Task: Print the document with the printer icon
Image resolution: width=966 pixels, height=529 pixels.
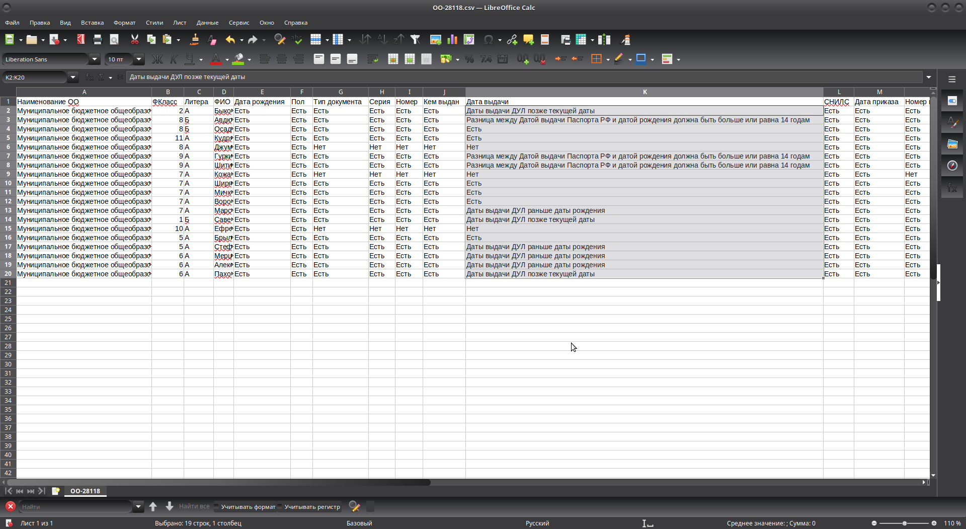Action: [98, 40]
